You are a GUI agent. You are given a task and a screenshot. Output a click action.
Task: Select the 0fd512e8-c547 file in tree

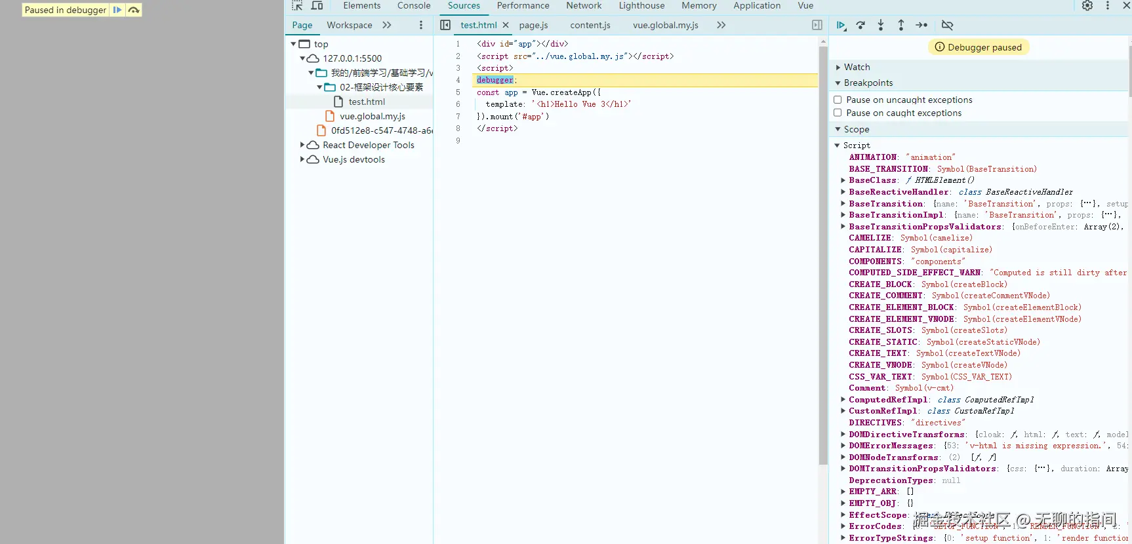click(x=382, y=130)
